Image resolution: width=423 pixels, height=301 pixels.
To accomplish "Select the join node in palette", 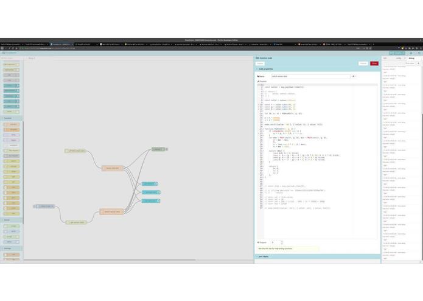I will (x=12, y=182).
